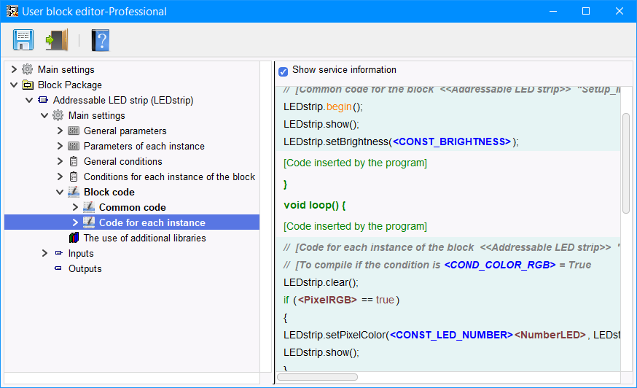Click the Save floppy disk toolbar icon

(x=23, y=39)
